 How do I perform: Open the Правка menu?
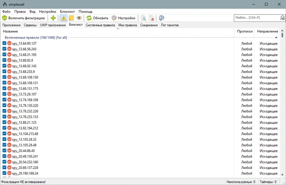pyautogui.click(x=20, y=11)
